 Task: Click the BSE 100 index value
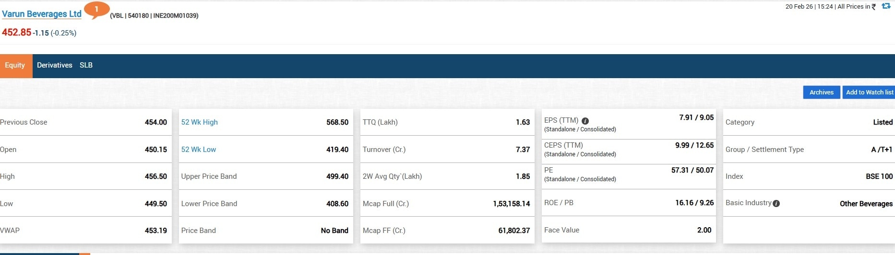point(879,176)
